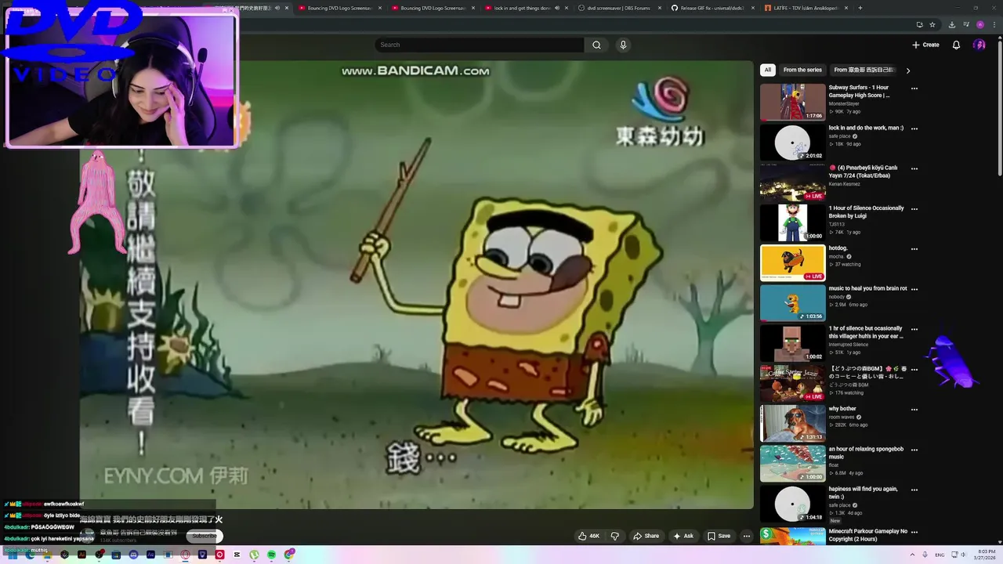Open YouTube notifications bell
Viewport: 1003px width, 564px height.
[956, 45]
